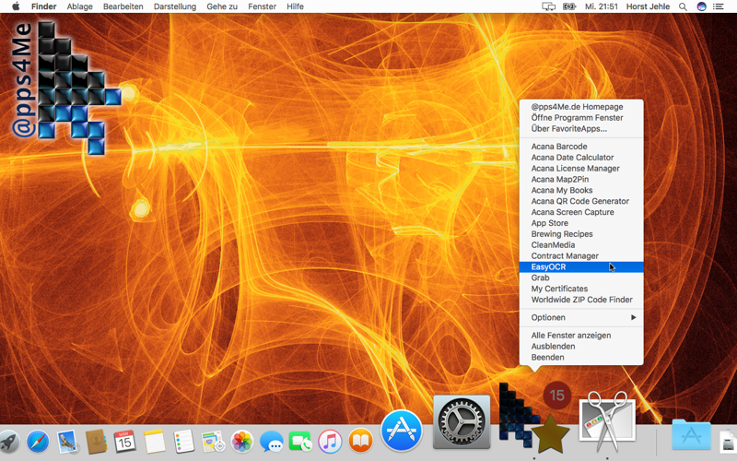Launch Acana License Manager
Screen dimensions: 737x461
pos(581,169)
